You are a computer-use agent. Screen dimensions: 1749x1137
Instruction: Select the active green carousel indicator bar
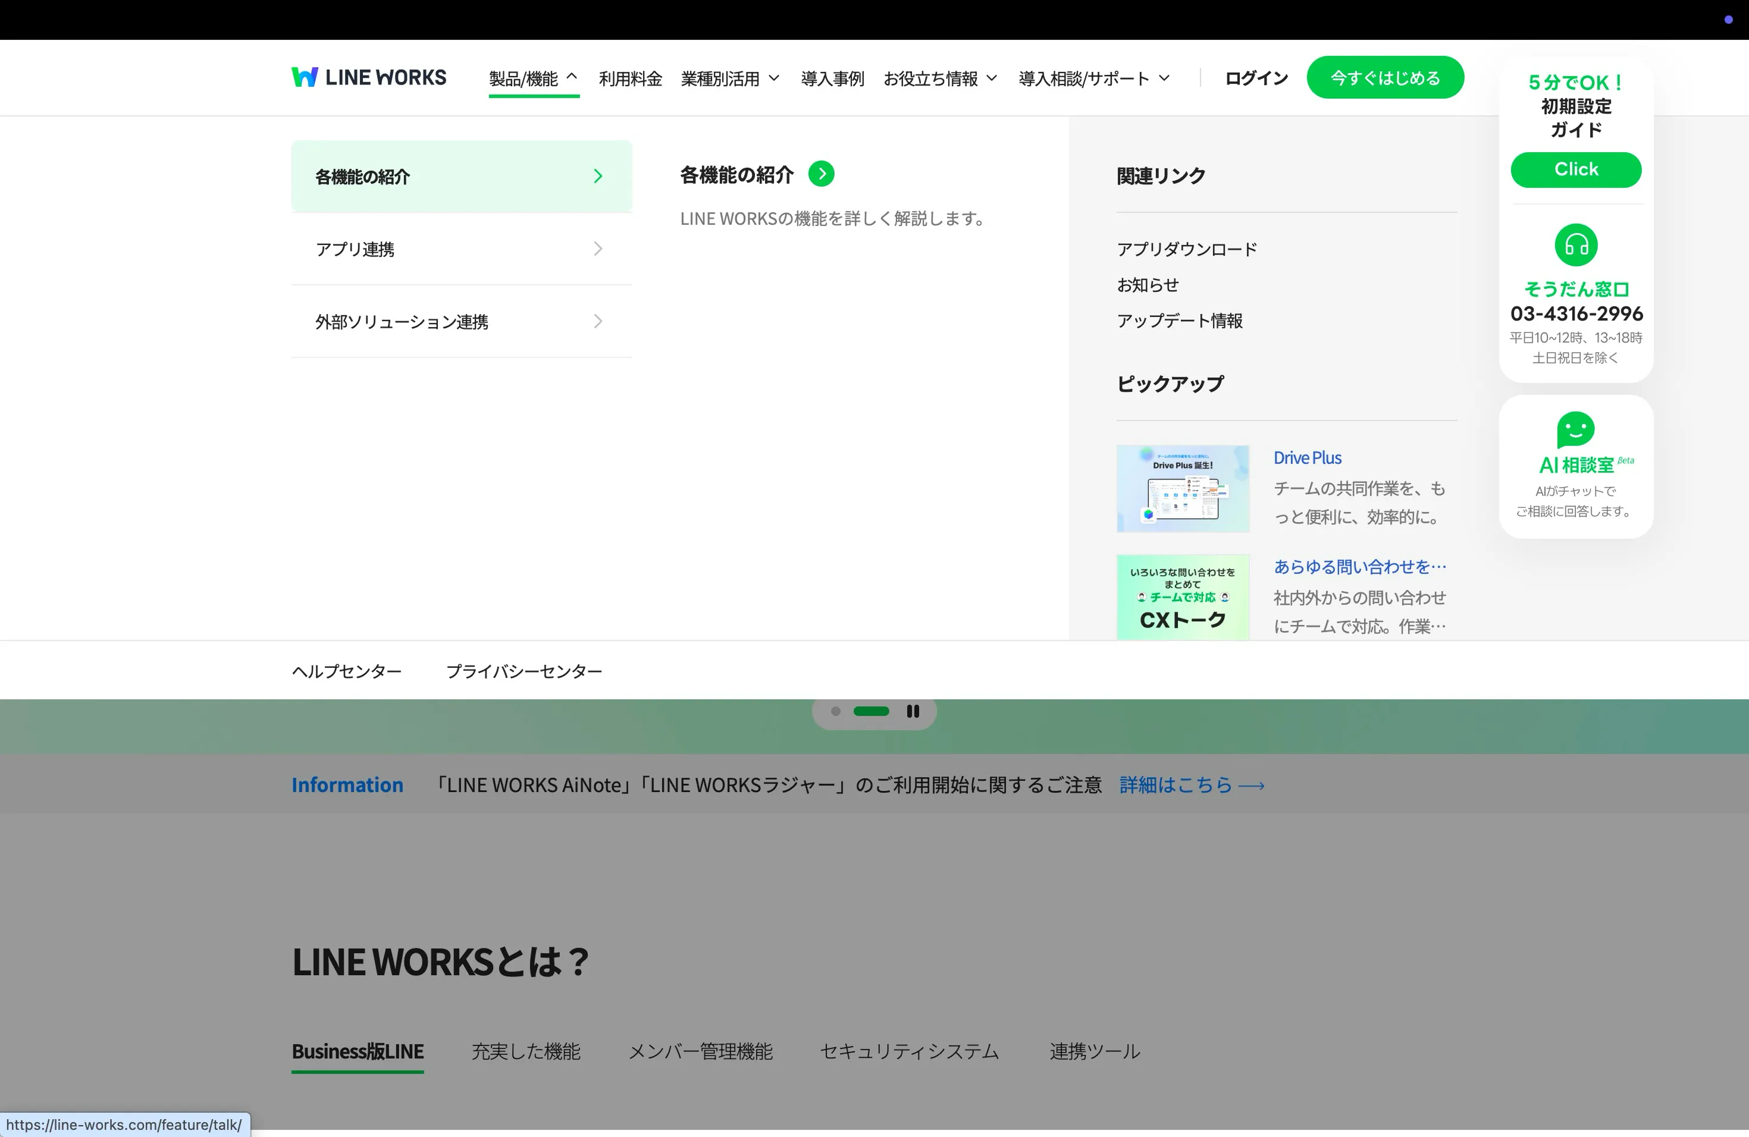pyautogui.click(x=871, y=711)
